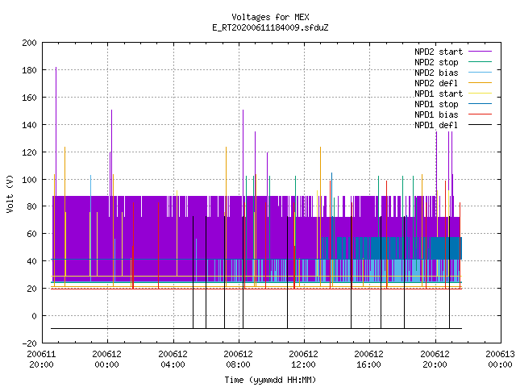
Task: Click the red NPD1 bias legend line
Action: point(481,114)
